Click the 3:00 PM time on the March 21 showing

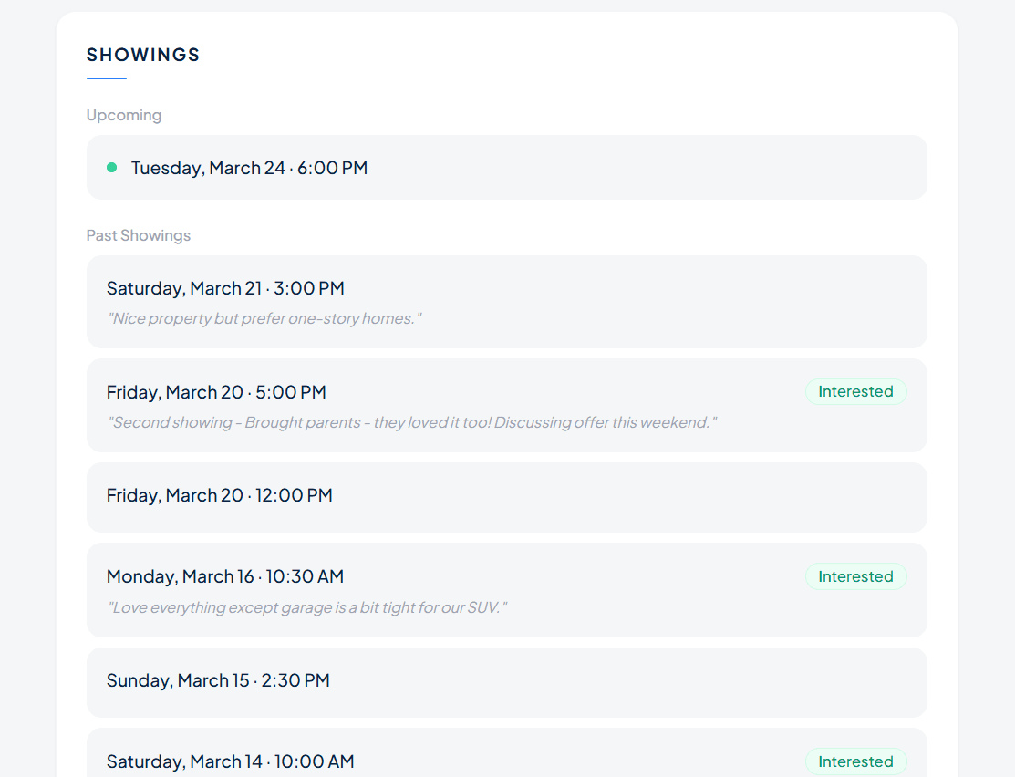point(309,288)
